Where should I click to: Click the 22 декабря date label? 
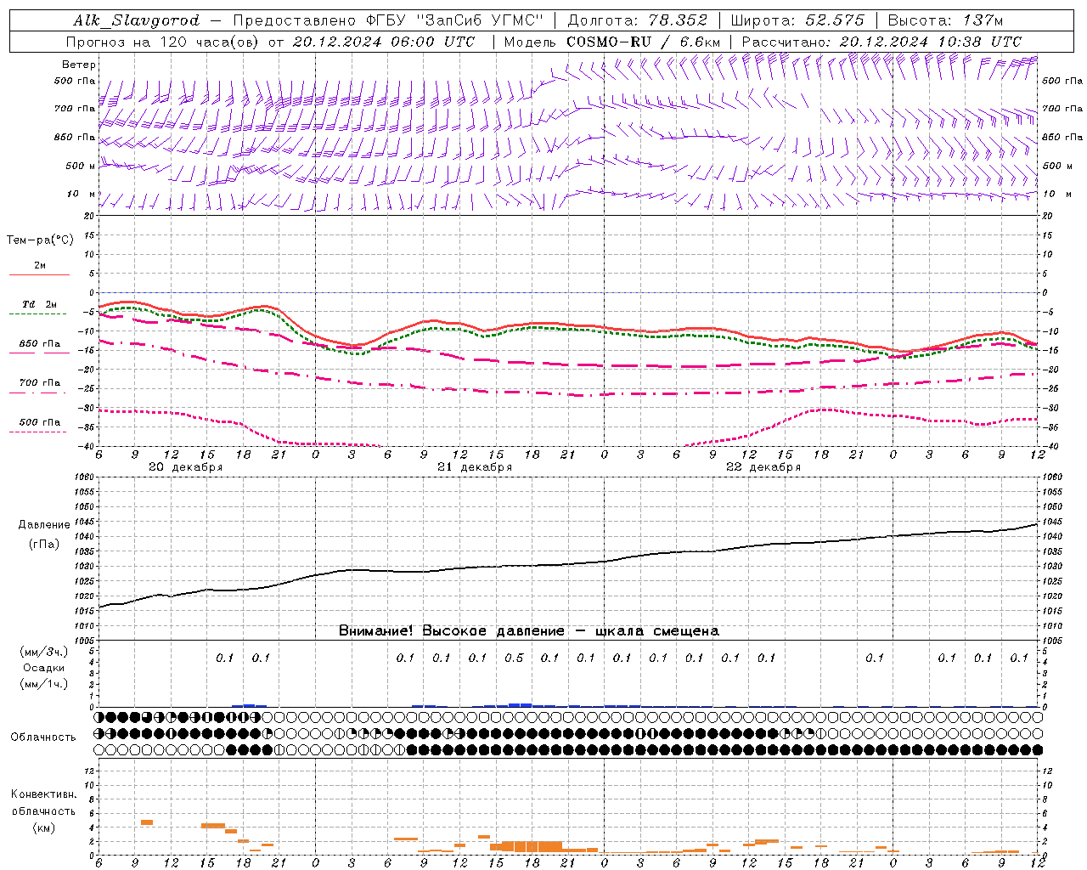pos(763,467)
